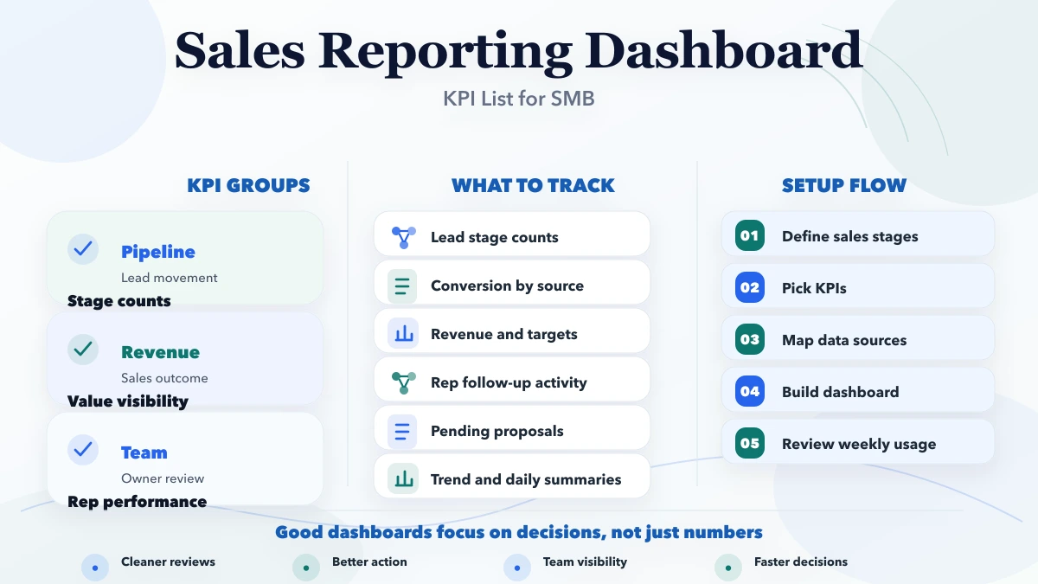Select the step 05 badge for weekly usage
Viewport: 1038px width, 584px height.
(749, 441)
